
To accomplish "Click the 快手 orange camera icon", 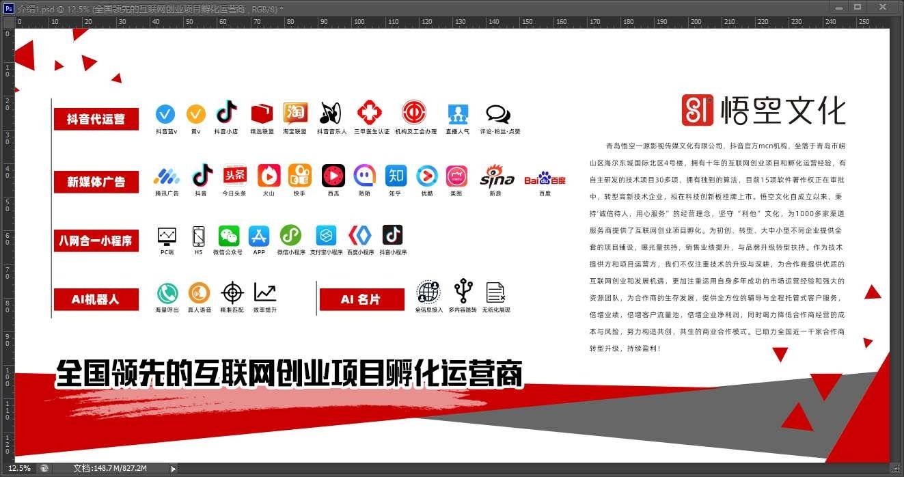I will click(x=299, y=175).
